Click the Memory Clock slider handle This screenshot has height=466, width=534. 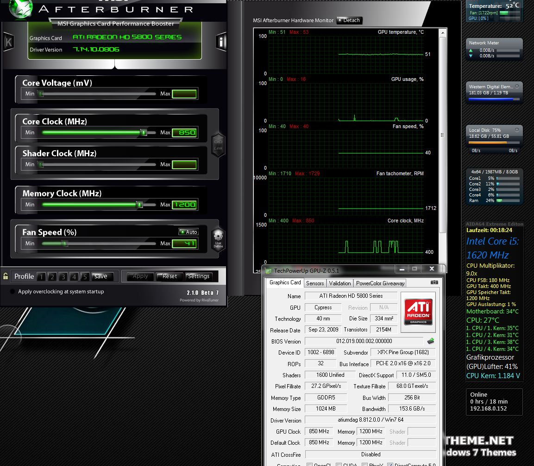139,205
